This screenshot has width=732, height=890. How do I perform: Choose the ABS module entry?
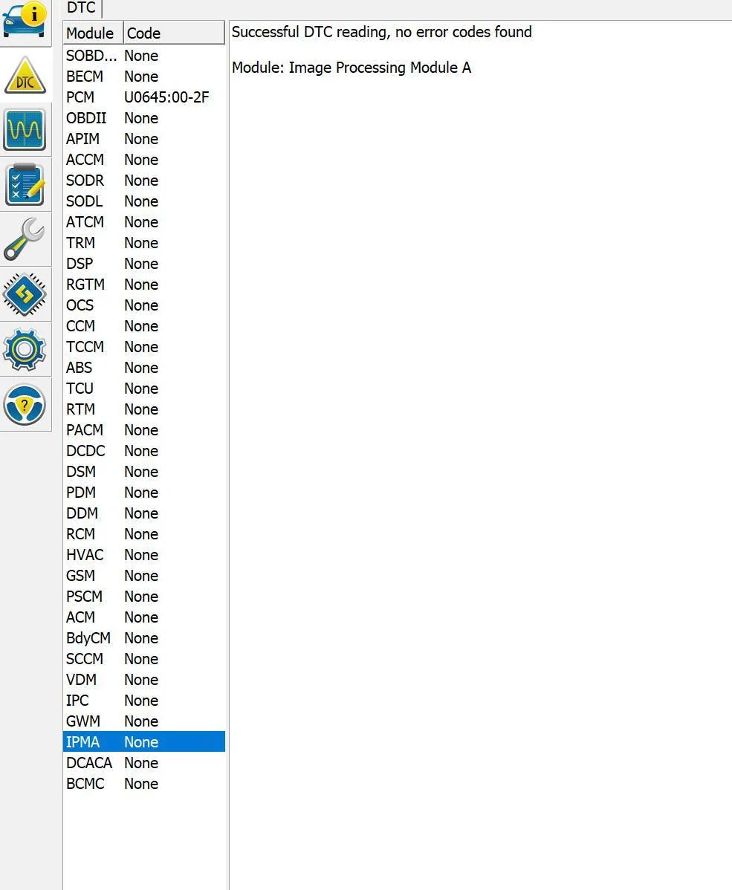[x=143, y=368]
